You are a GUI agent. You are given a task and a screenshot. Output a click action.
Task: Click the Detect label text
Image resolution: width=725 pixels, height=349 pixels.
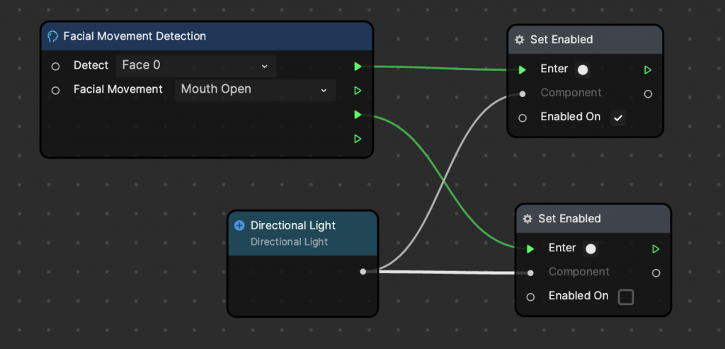pyautogui.click(x=91, y=66)
